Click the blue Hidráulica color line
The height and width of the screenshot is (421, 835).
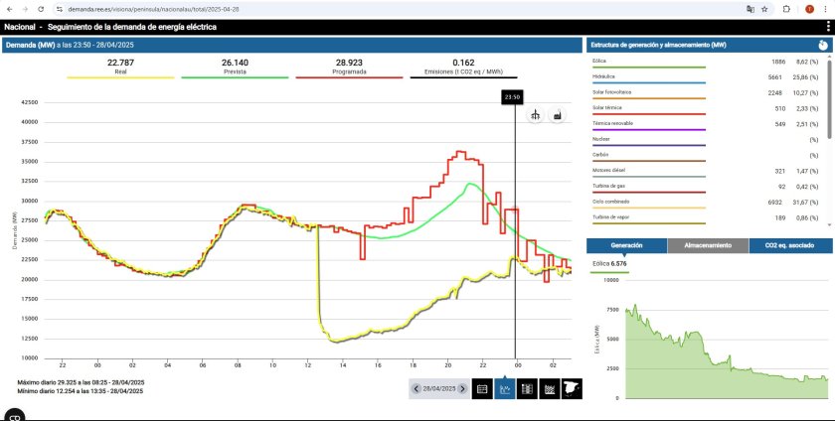648,83
